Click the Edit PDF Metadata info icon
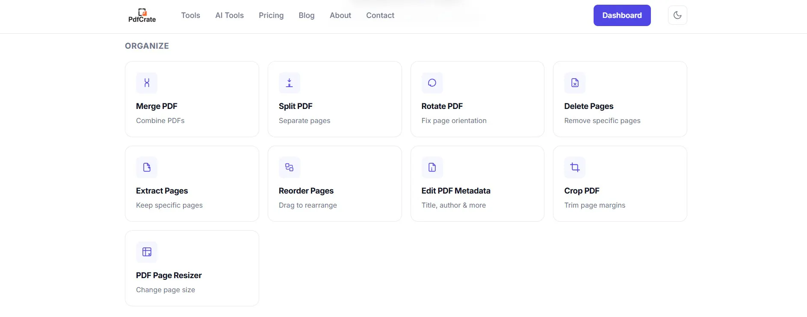 point(432,167)
